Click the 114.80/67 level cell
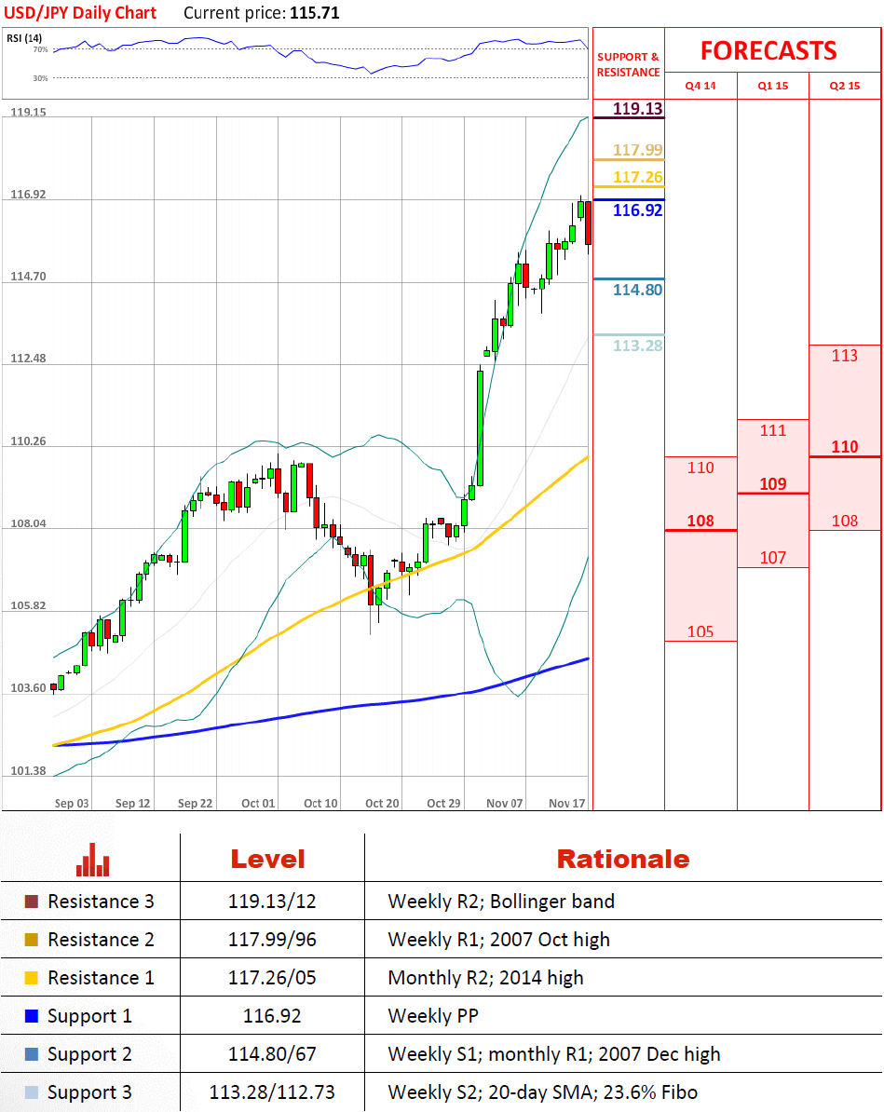Screen dimensions: 884x1112 272,1054
